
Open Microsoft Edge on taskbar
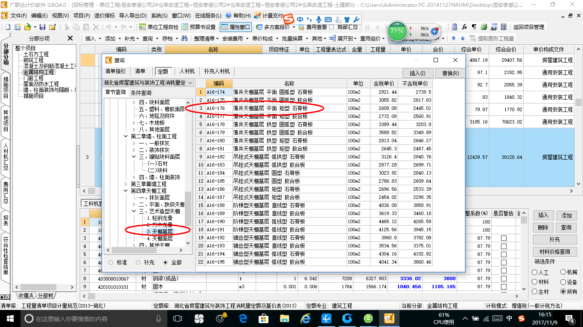pos(243,318)
